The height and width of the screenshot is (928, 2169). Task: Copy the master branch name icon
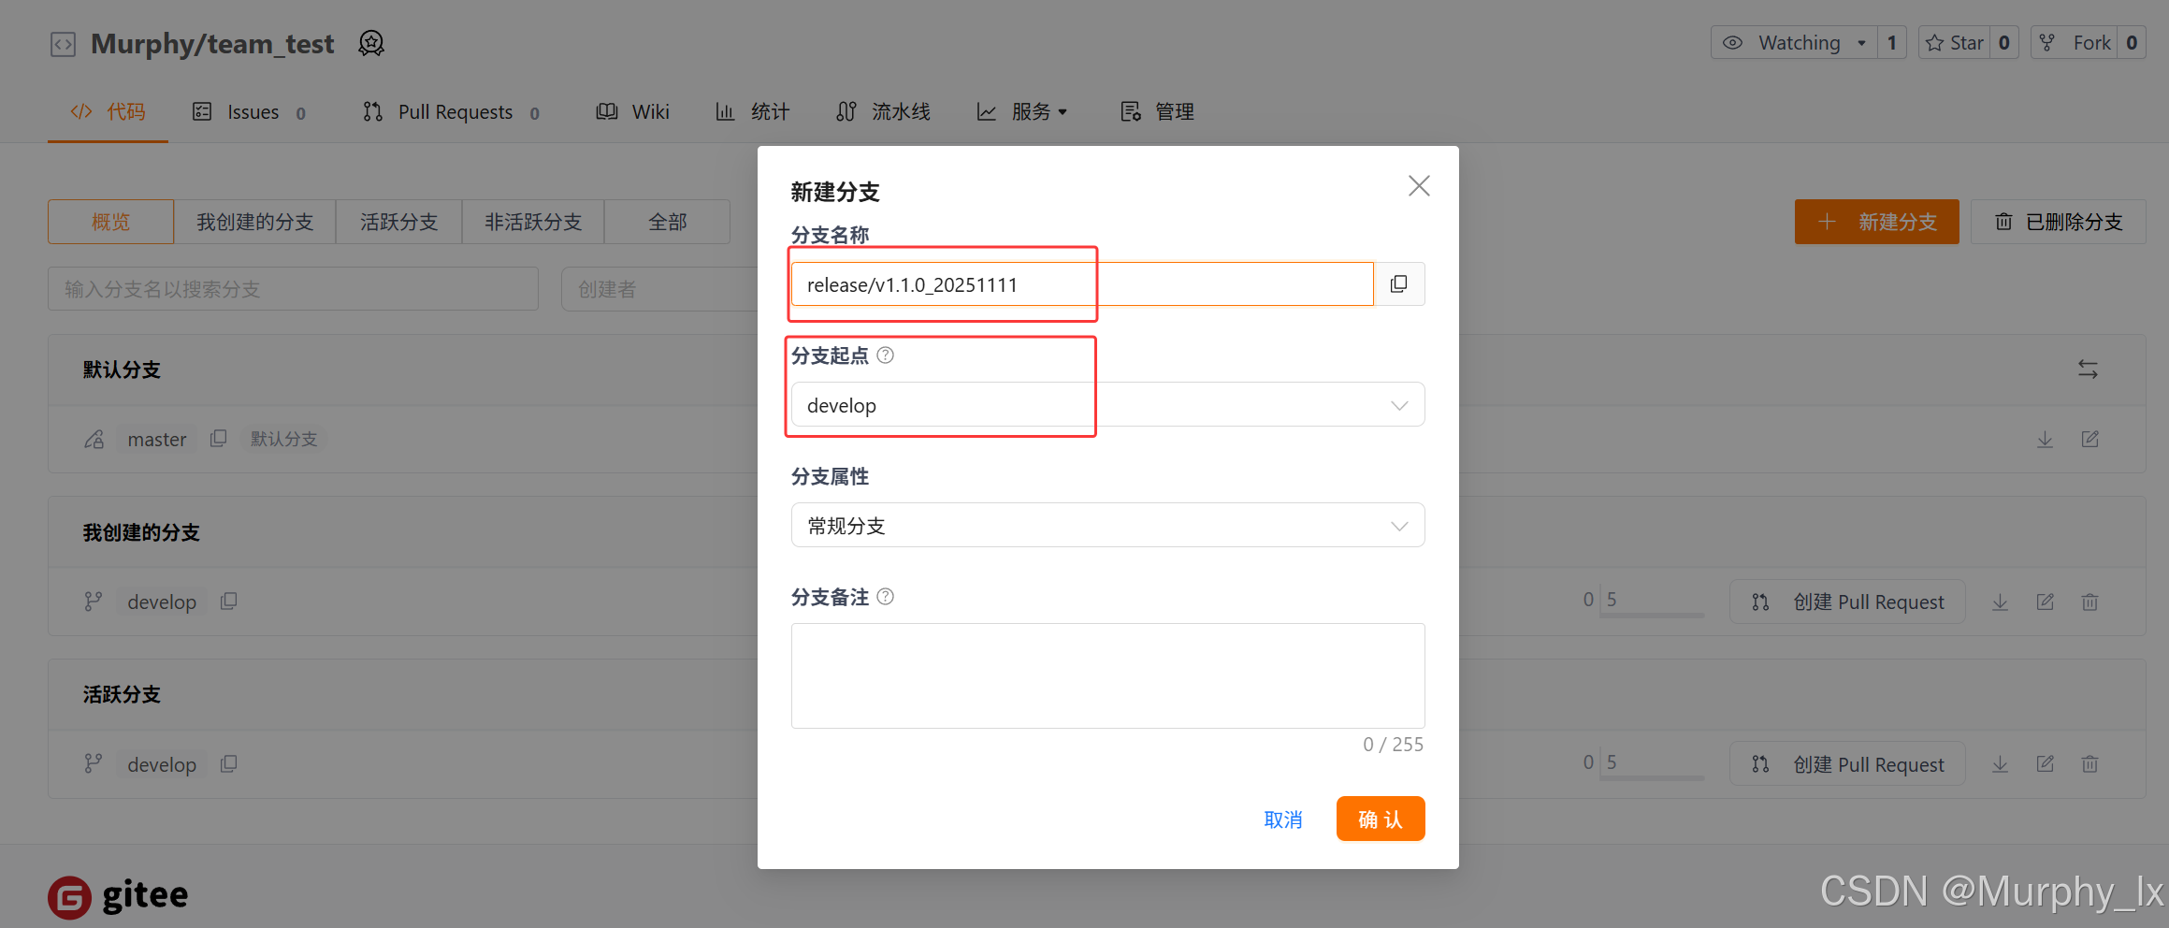tap(218, 439)
